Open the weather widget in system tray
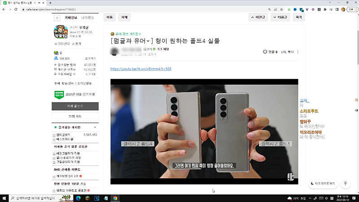 [297, 198]
